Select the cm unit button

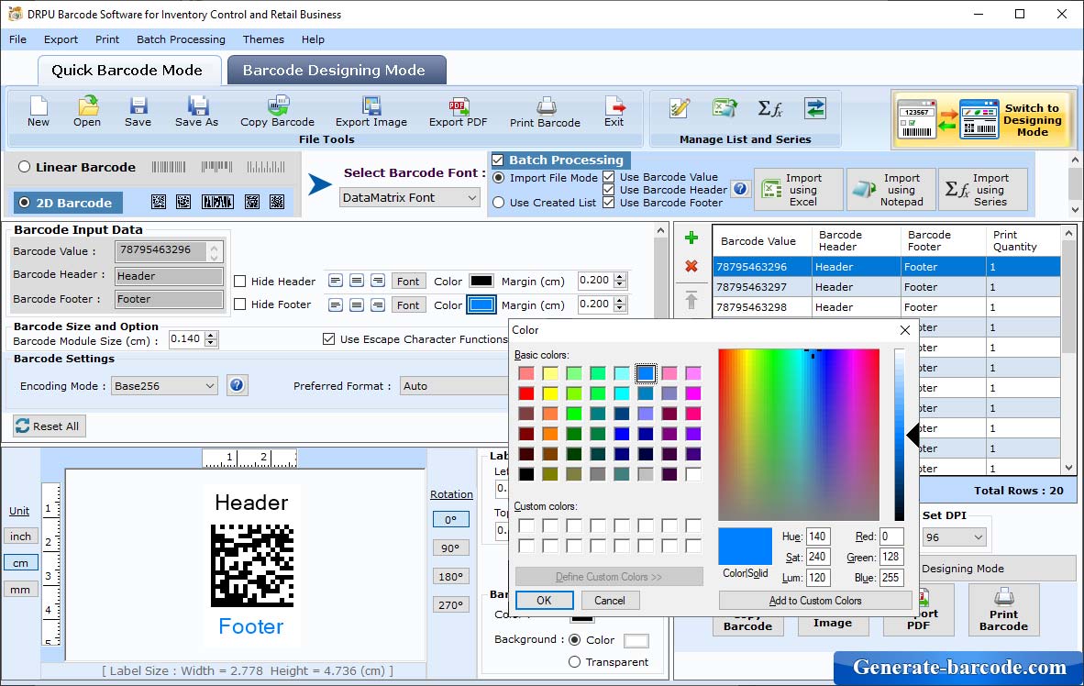[x=20, y=563]
